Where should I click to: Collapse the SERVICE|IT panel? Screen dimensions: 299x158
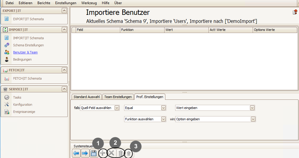tap(64, 89)
